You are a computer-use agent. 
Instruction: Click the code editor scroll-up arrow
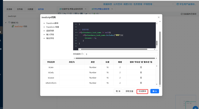157,24
